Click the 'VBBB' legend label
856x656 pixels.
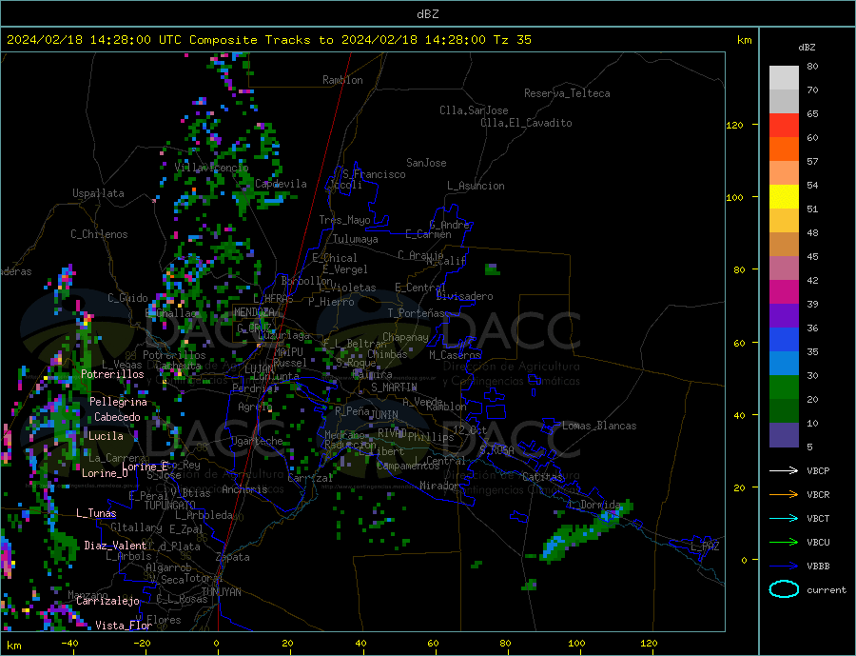818,567
